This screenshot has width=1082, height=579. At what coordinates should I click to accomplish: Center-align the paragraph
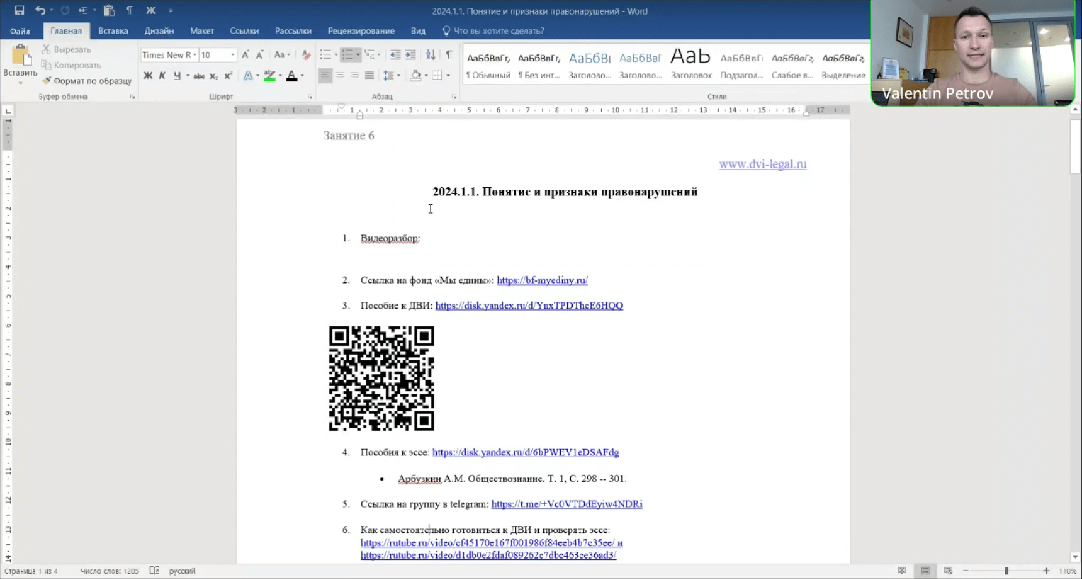click(340, 75)
